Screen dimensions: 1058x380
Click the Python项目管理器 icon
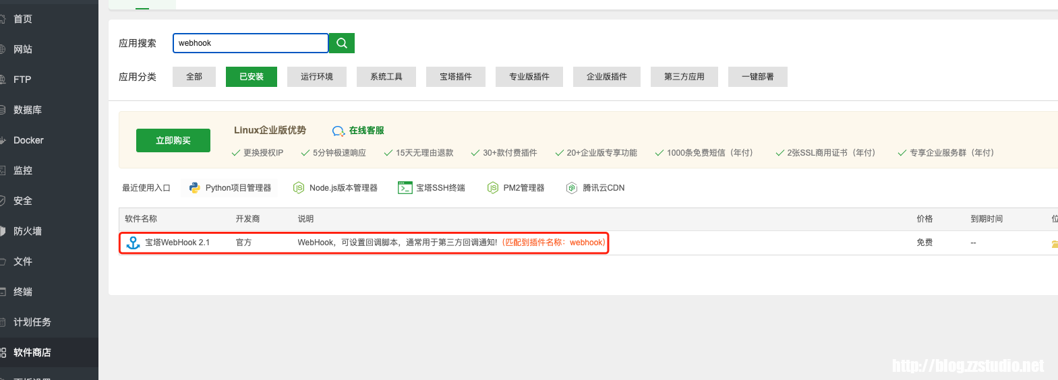[195, 188]
